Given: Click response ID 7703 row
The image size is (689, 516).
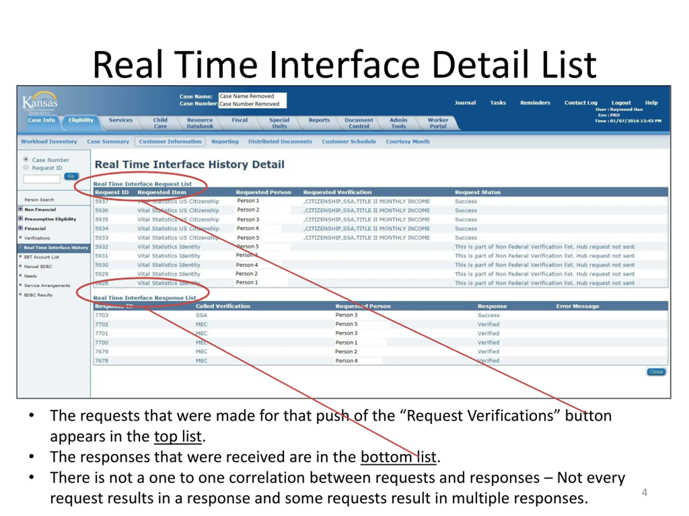Looking at the screenshot, I should click(x=381, y=315).
